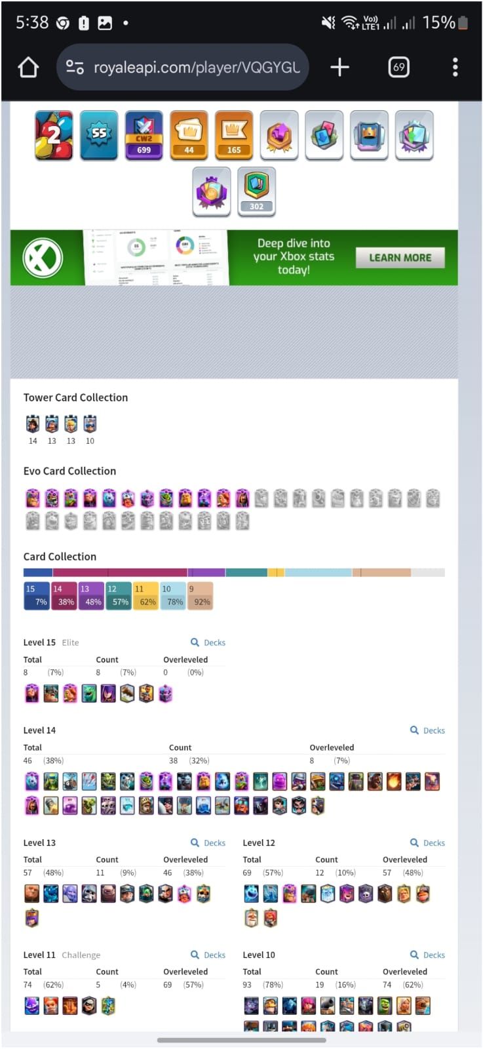Select the Bandit card under Level 11
The width and height of the screenshot is (483, 1049).
(x=89, y=1006)
